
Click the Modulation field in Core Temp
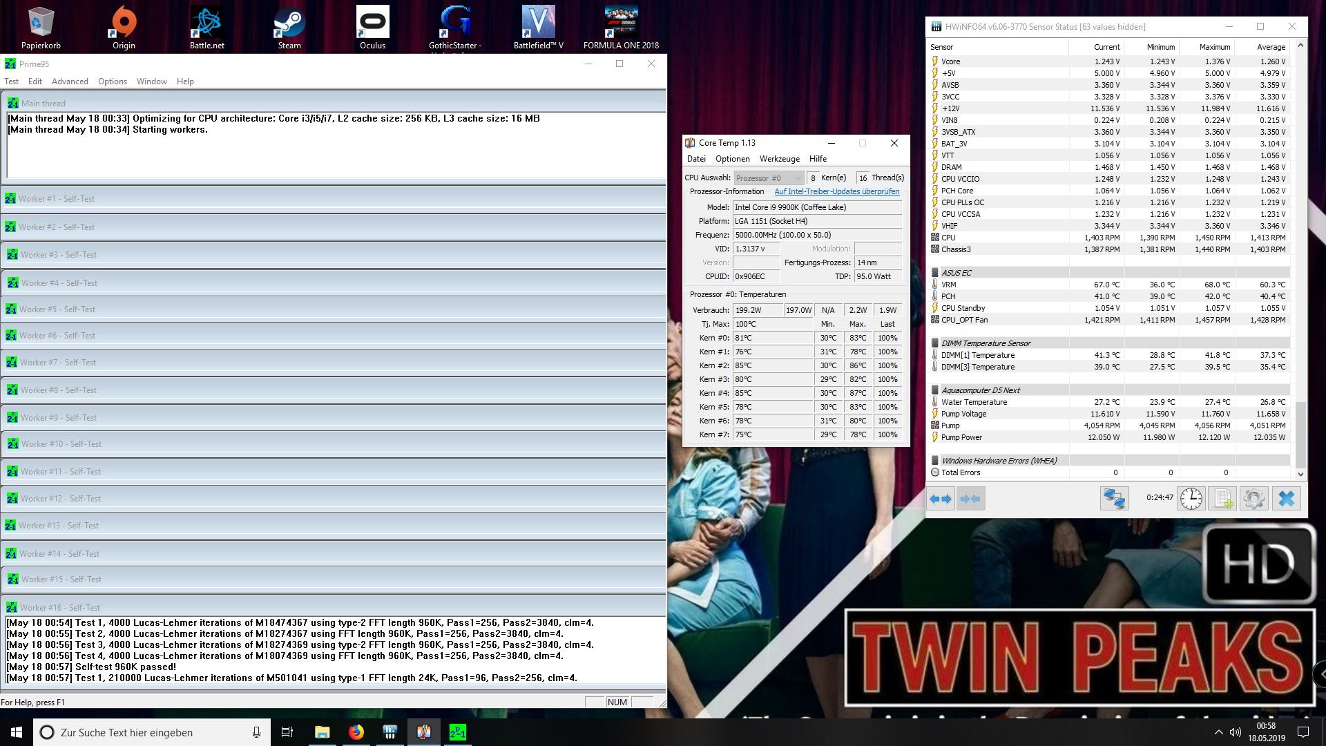pos(878,249)
